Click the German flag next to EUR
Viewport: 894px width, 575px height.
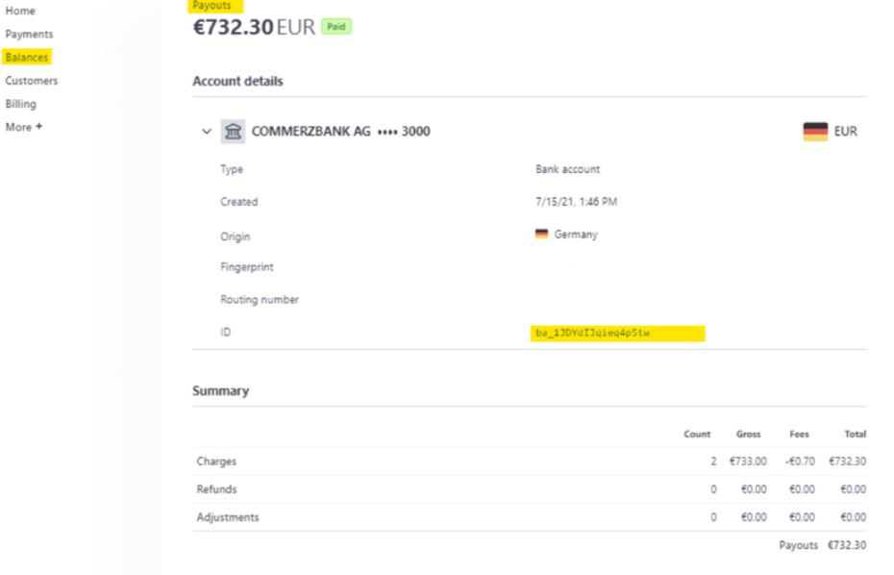tap(813, 133)
